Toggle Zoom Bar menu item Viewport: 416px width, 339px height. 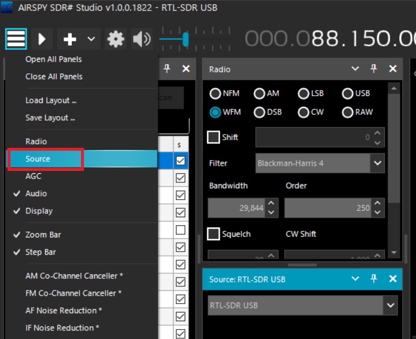(x=43, y=234)
